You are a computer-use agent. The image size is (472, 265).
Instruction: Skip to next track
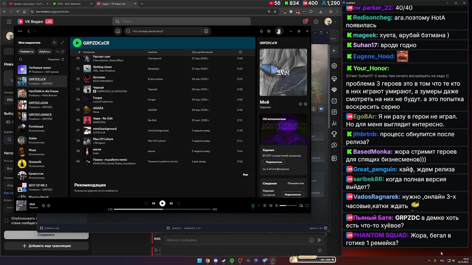[171, 203]
